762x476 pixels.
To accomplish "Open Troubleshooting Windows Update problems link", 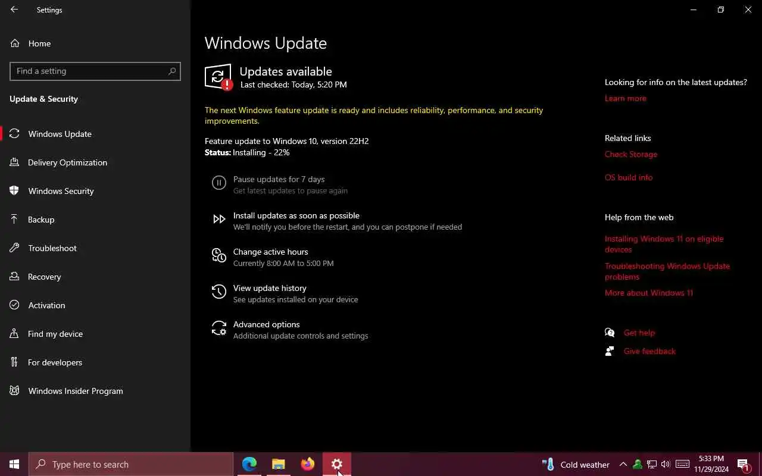I will [667, 271].
